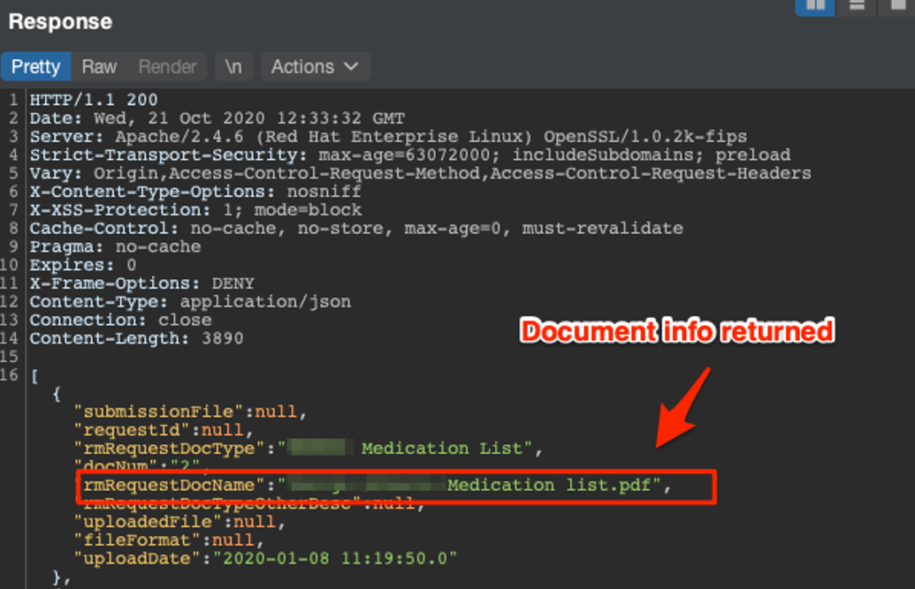Switch to the top-bottom stacked layout icon
This screenshot has width=915, height=589.
click(856, 5)
